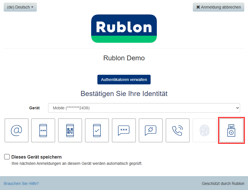Screen dimensions: 248x190
Task: Open the (de) Deutsch language dropdown
Action: 20,7
